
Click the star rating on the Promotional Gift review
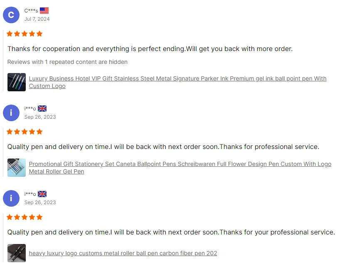pos(25,132)
